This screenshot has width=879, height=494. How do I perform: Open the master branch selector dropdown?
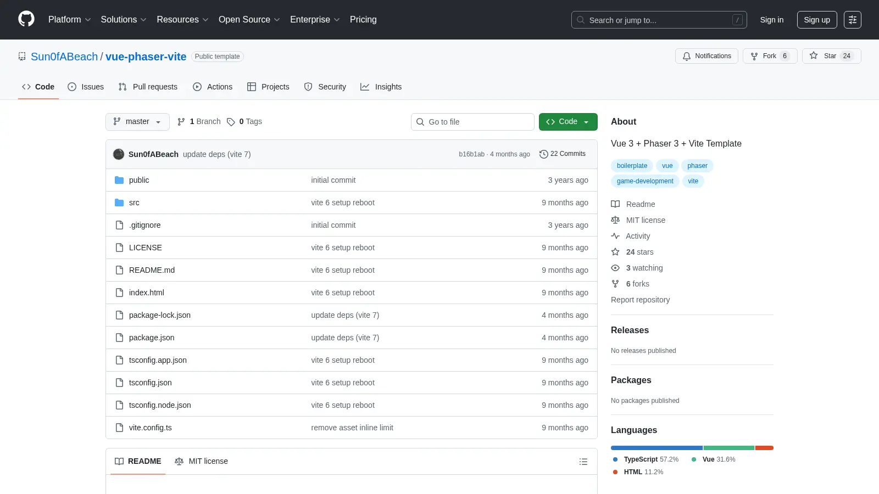(137, 122)
